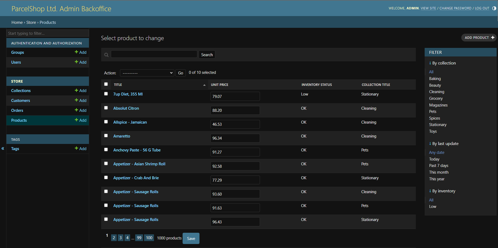Viewport: 498px width, 248px height.
Task: Click the Title column sort arrow
Action: (x=204, y=85)
